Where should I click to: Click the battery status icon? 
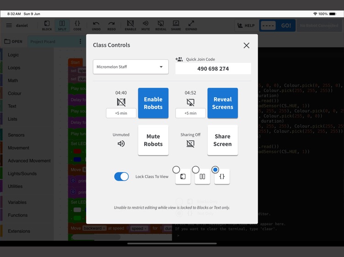point(333,14)
